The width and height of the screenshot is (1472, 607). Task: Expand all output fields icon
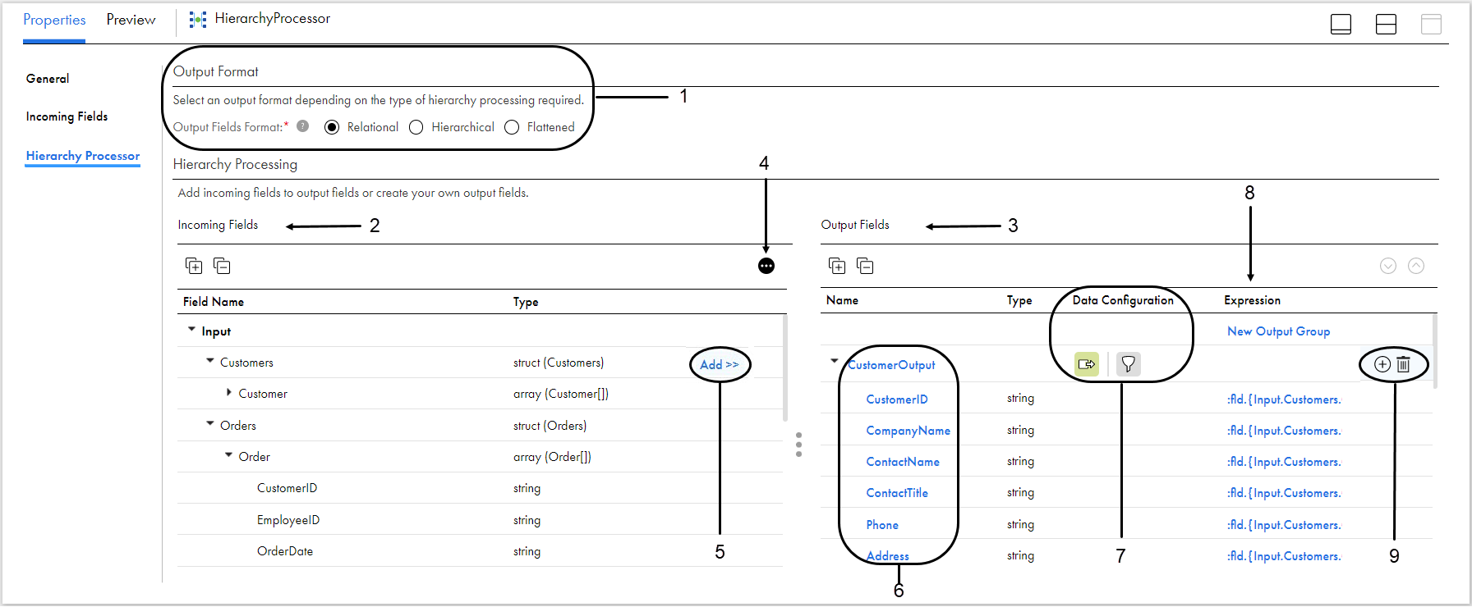(837, 266)
